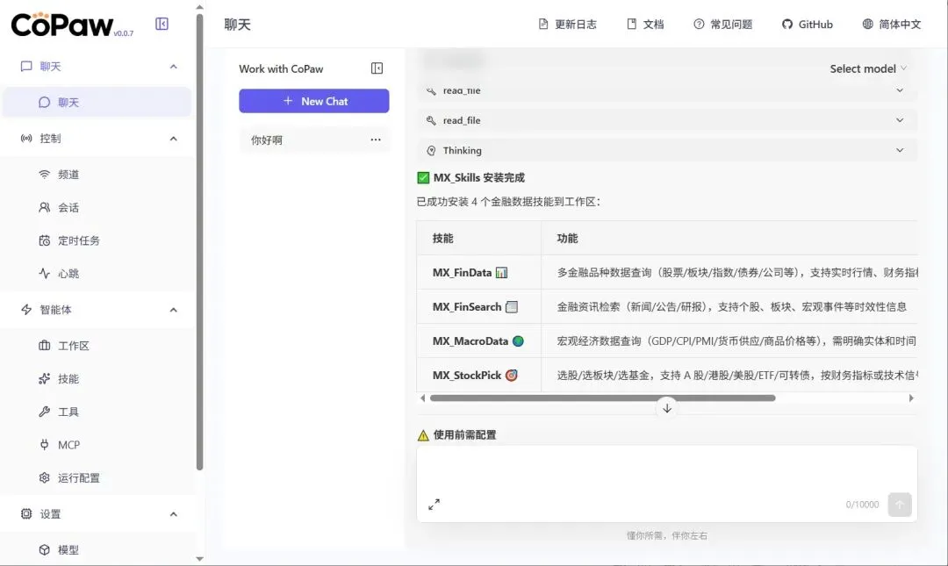The width and height of the screenshot is (948, 566).
Task: Collapse the 控制 section
Action: click(x=174, y=139)
